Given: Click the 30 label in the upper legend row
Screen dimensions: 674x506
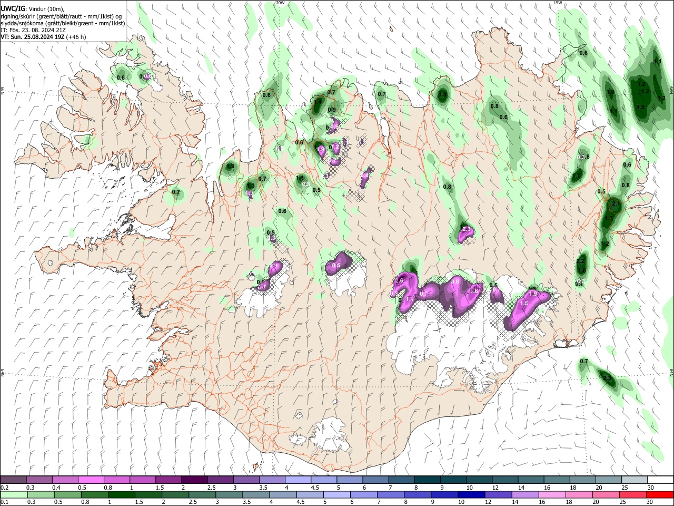Looking at the screenshot, I should click(650, 488).
